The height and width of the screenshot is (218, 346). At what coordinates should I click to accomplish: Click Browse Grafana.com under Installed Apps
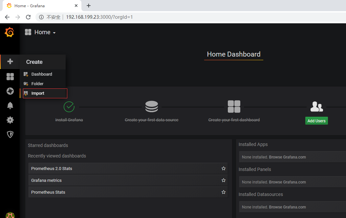pos(287,157)
